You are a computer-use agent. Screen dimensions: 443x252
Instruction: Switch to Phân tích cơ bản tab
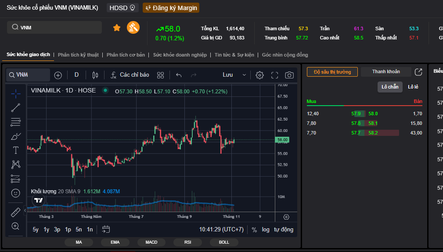(126, 55)
